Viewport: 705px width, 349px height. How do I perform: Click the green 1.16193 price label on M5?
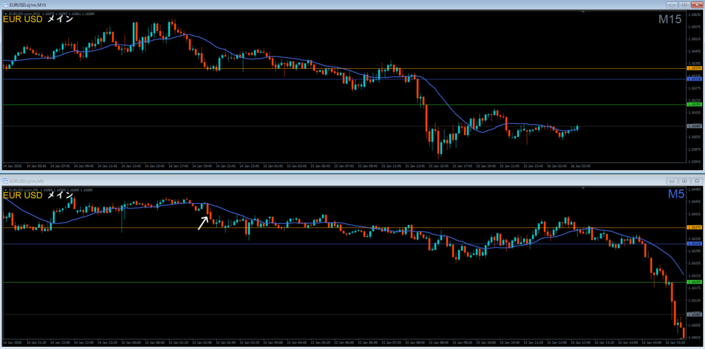coord(694,282)
